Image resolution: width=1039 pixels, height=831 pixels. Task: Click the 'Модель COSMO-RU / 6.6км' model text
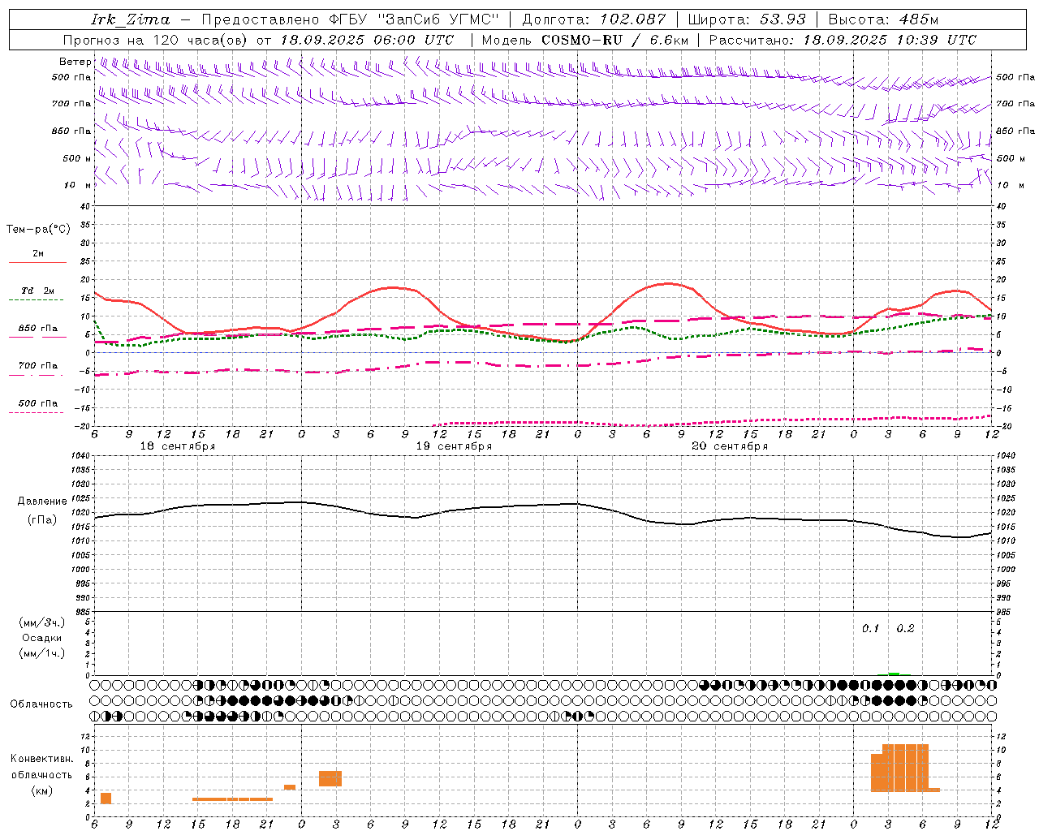pos(584,40)
